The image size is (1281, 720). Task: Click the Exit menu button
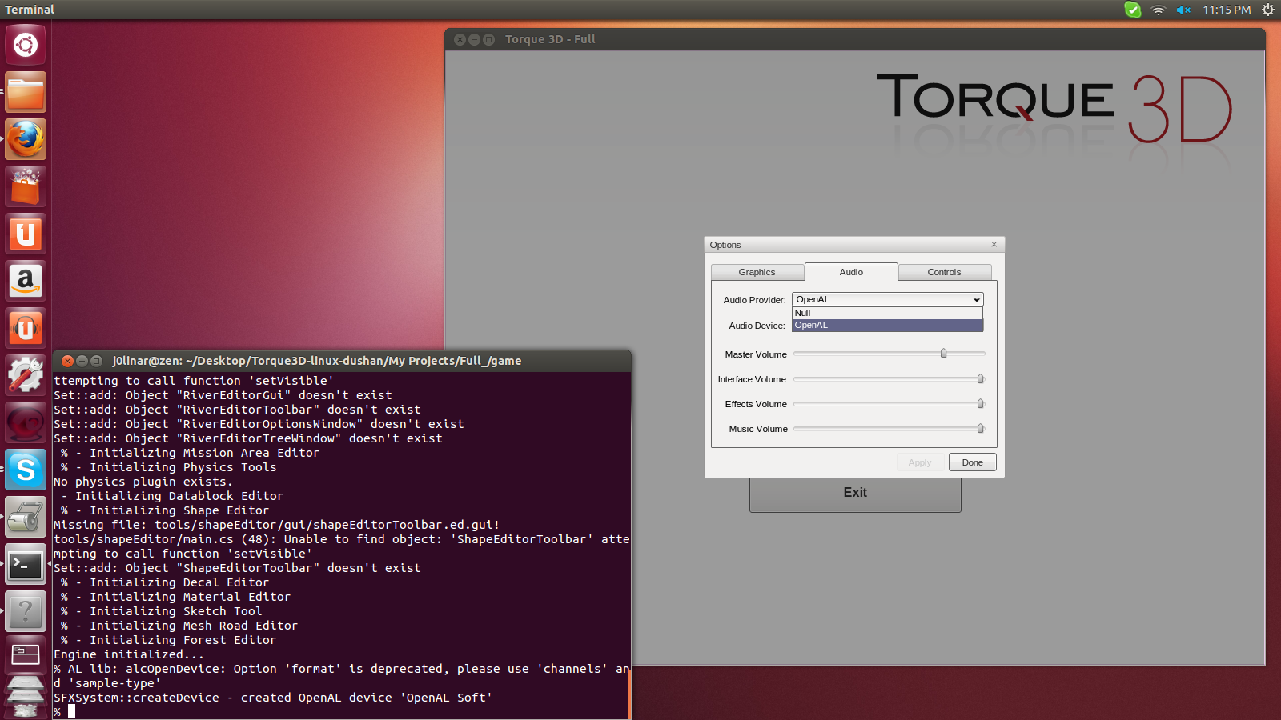tap(855, 493)
